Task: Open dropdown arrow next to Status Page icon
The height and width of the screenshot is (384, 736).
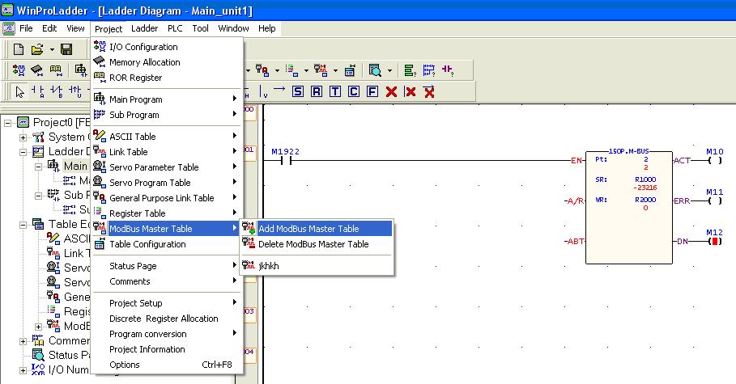Action: (x=389, y=71)
